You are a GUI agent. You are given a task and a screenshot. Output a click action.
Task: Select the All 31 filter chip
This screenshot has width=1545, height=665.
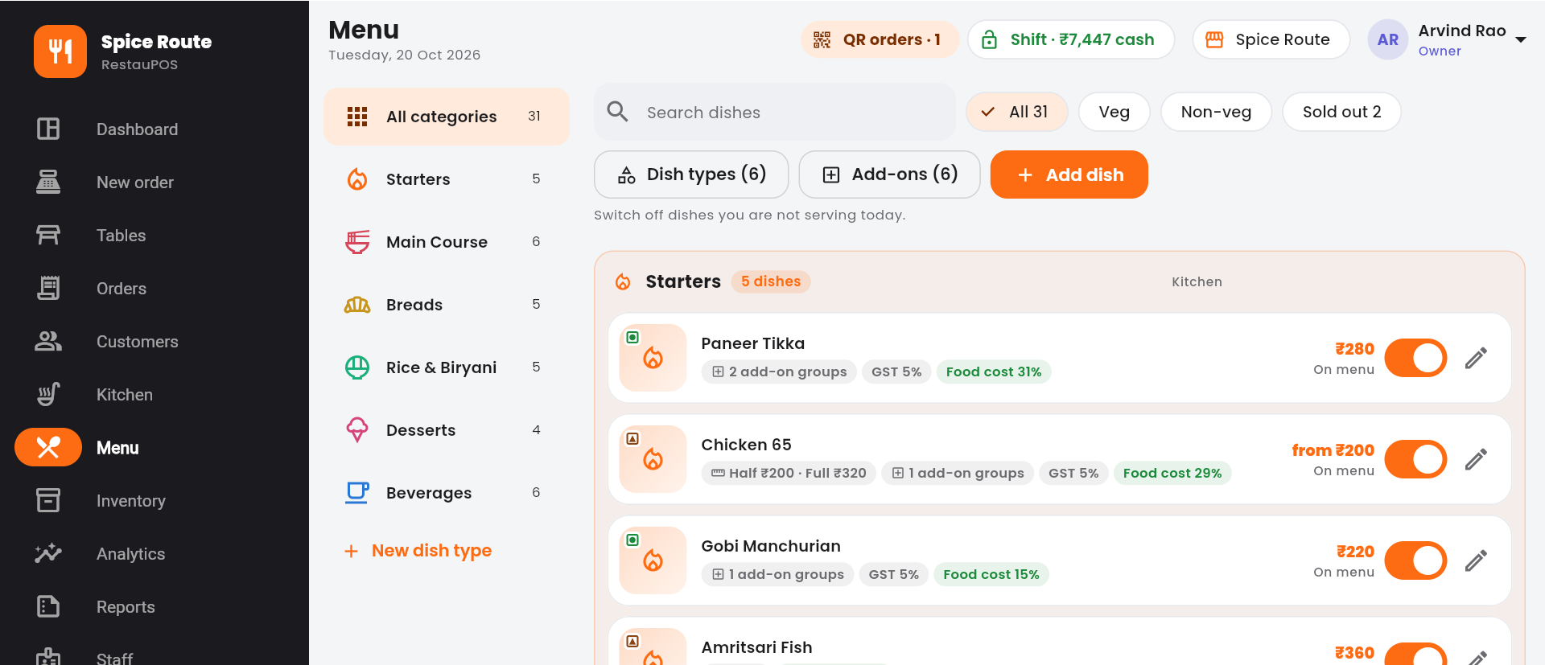1017,112
